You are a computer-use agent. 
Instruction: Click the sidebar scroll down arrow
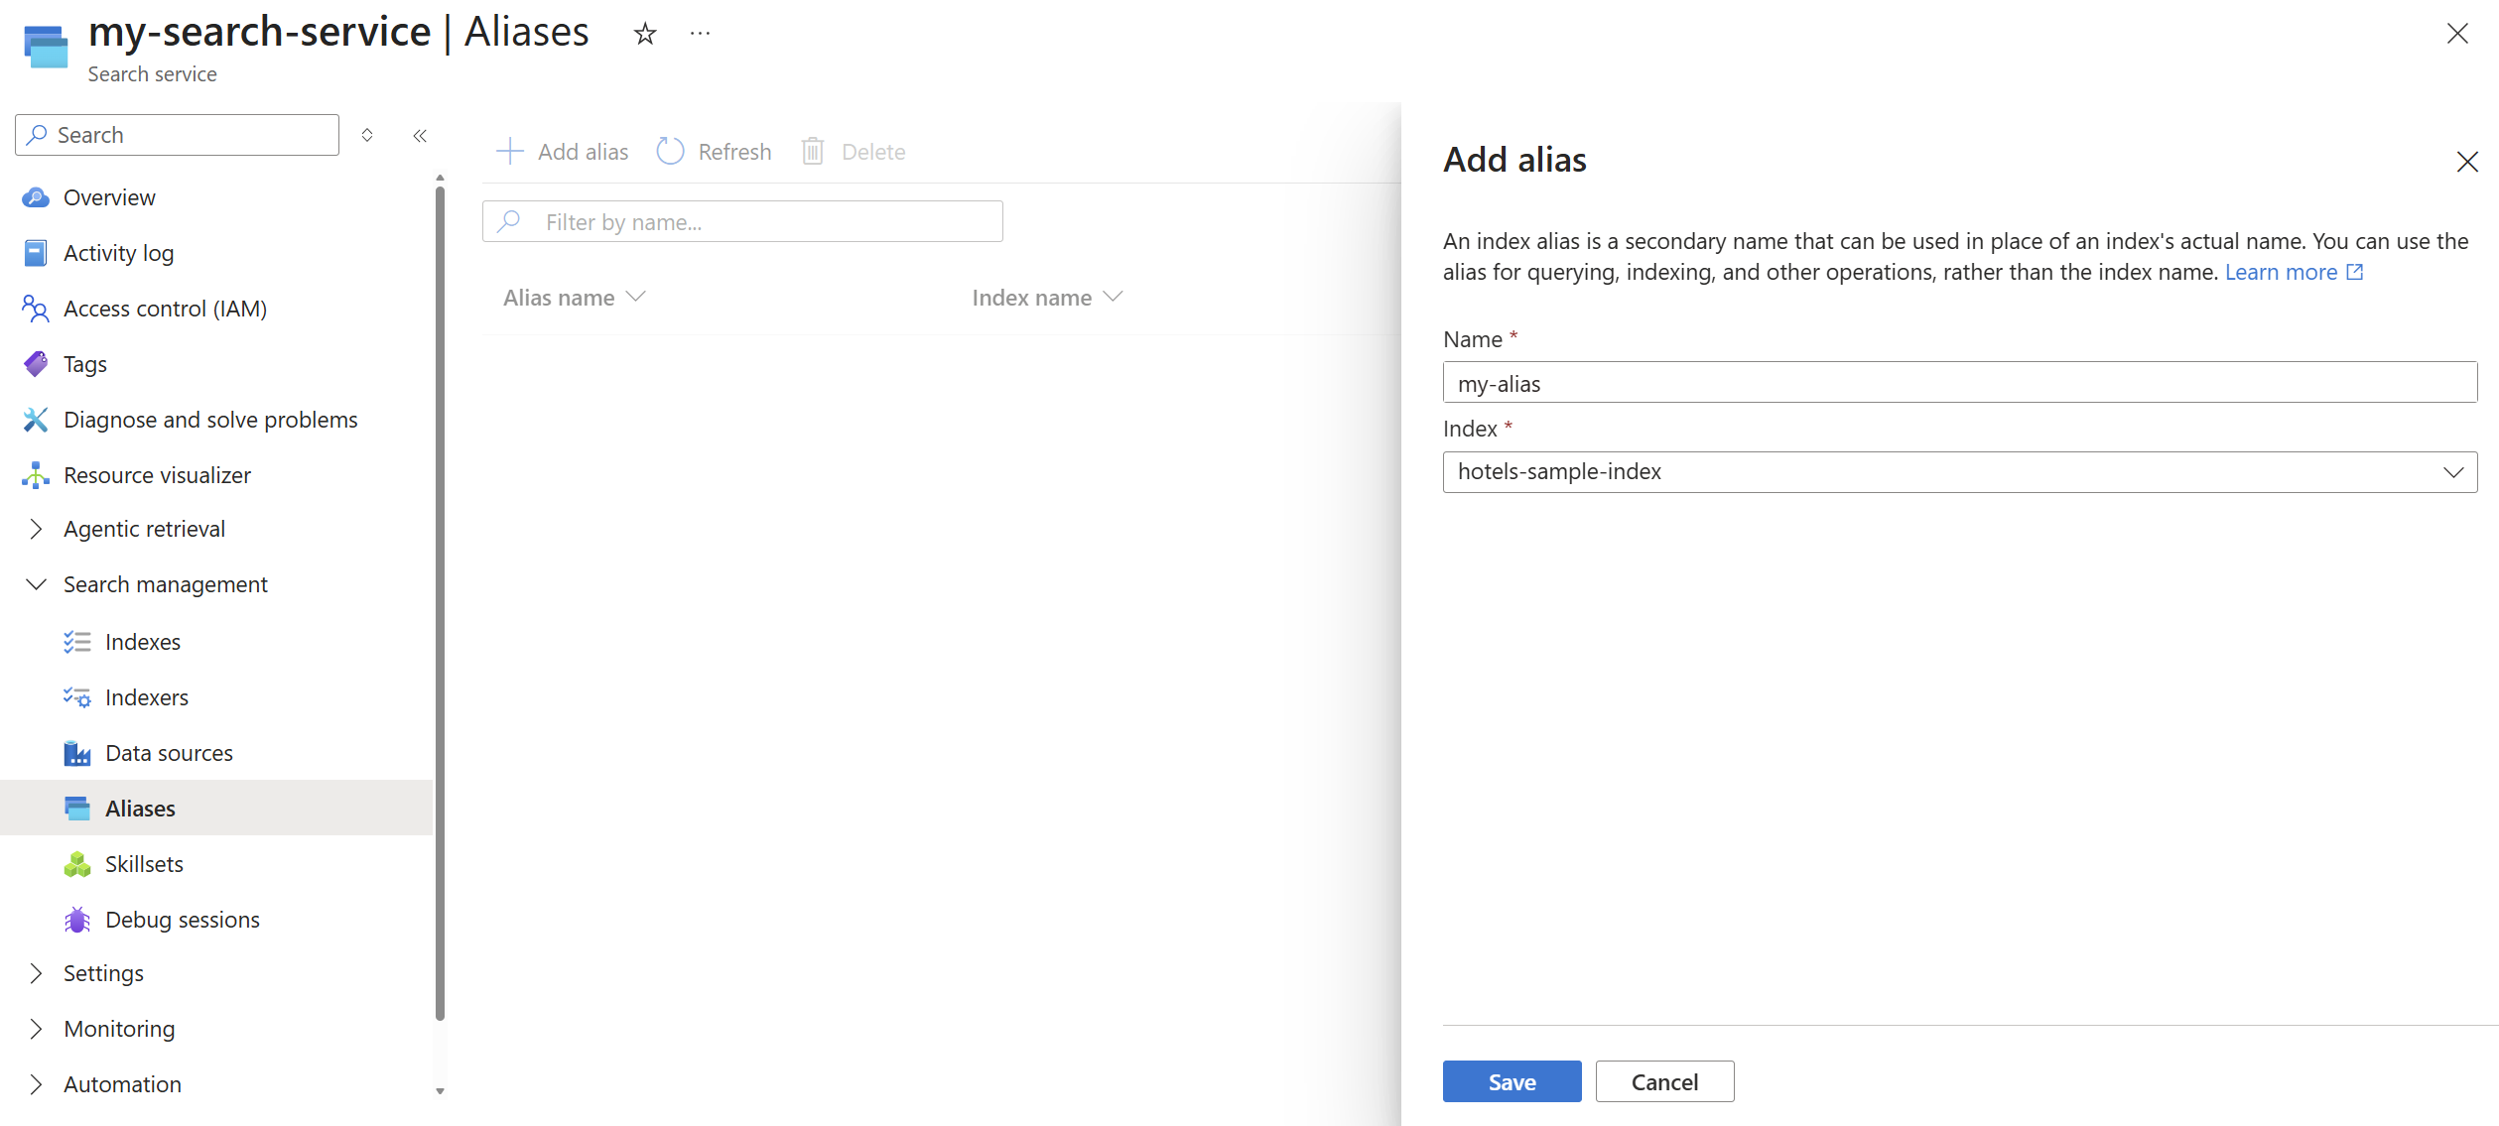coord(440,1091)
